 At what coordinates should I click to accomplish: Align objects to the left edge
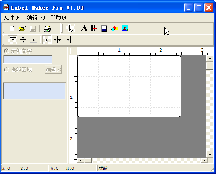point(47,40)
